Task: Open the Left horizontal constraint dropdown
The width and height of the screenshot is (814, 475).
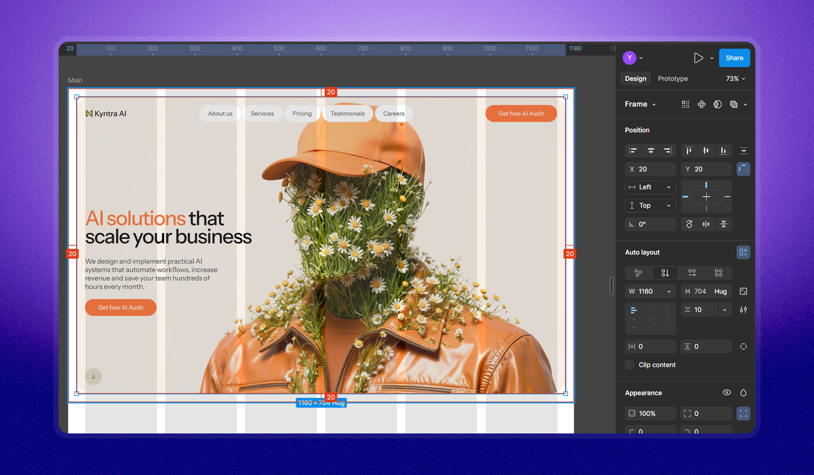Action: point(650,187)
